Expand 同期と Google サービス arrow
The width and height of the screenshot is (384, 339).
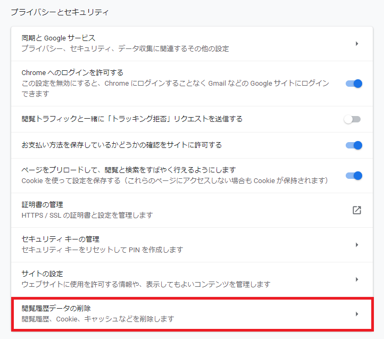tap(357, 44)
